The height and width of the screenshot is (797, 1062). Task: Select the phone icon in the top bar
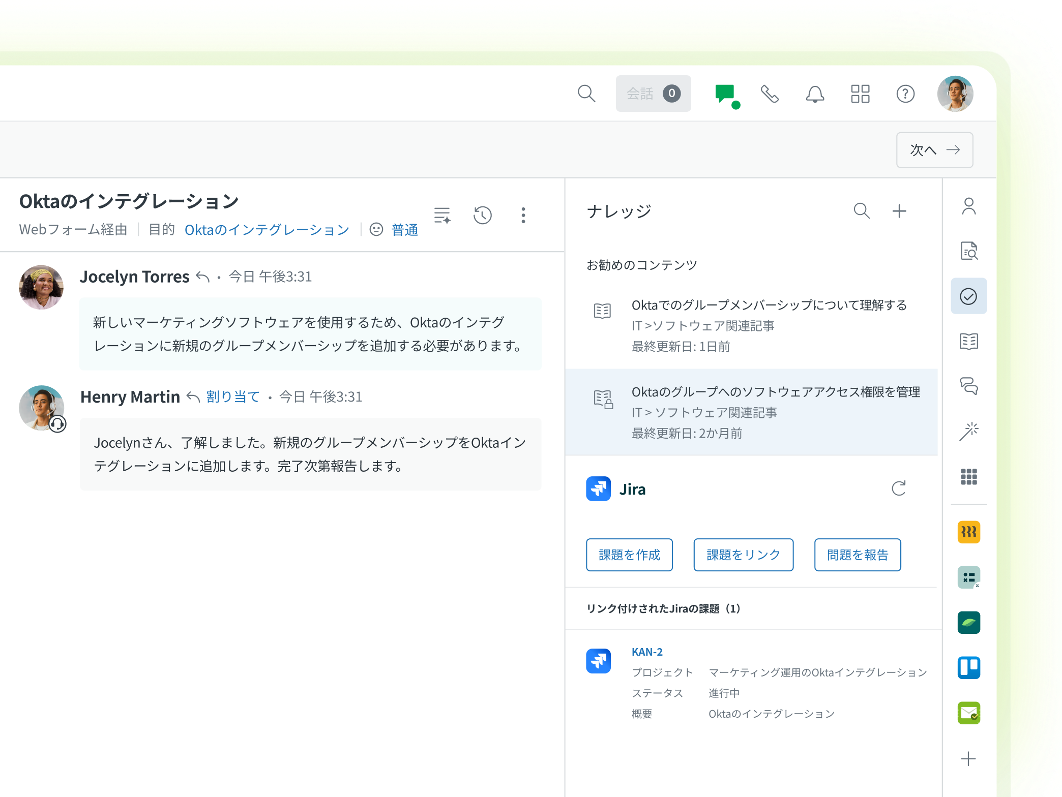click(x=770, y=93)
